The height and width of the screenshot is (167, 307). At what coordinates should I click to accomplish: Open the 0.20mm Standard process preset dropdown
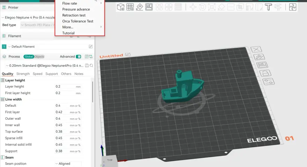tap(45, 66)
